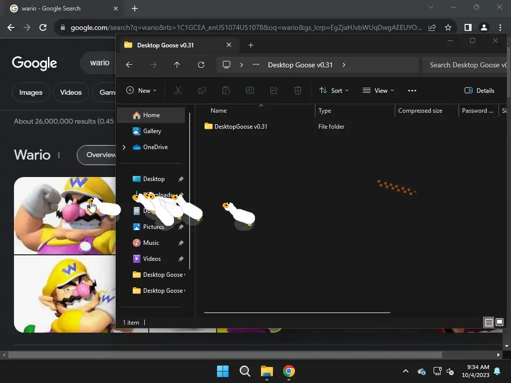Open Desktop in Quick access
Viewport: 511px width, 383px height.
151,179
